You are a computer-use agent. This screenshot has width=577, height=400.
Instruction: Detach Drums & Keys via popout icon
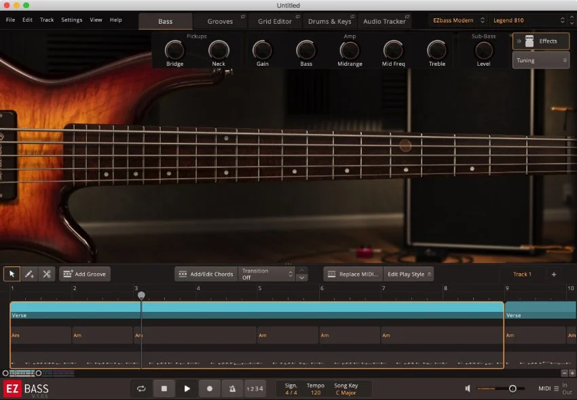(352, 16)
